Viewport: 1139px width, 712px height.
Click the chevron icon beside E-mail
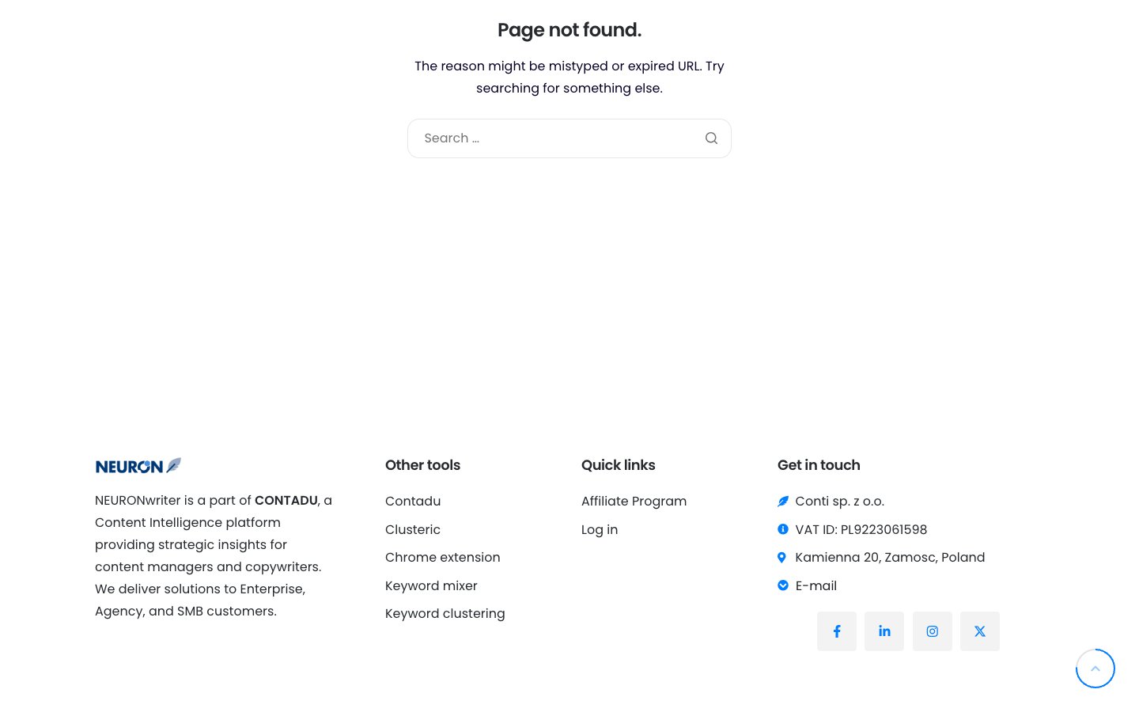(783, 585)
